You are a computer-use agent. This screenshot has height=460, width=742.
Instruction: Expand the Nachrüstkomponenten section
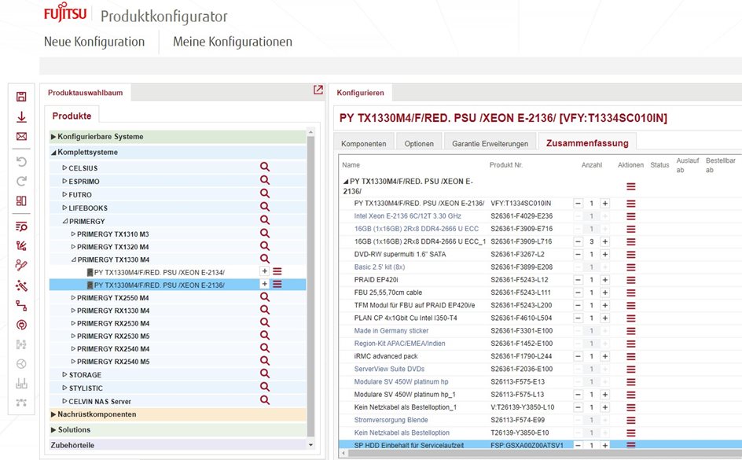[x=53, y=414]
